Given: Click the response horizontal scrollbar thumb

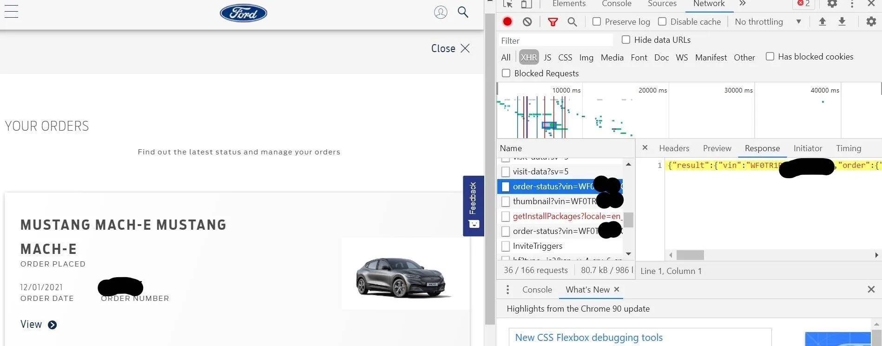Looking at the screenshot, I should (690, 255).
